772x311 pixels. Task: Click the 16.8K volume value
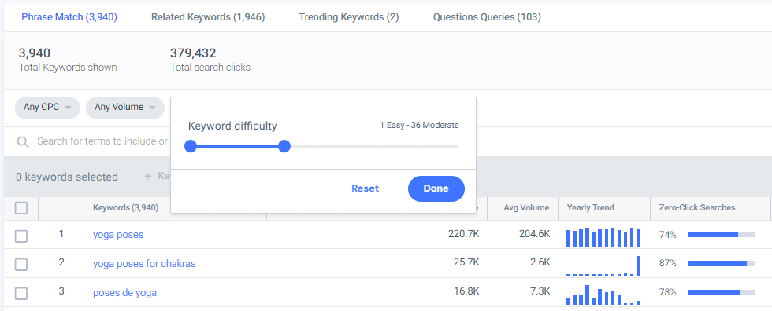pos(466,292)
